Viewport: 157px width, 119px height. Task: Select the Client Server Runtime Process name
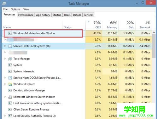(31, 110)
